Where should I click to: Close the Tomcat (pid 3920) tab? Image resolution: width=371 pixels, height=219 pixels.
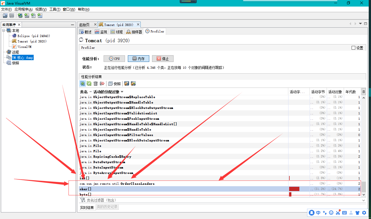[138, 25]
